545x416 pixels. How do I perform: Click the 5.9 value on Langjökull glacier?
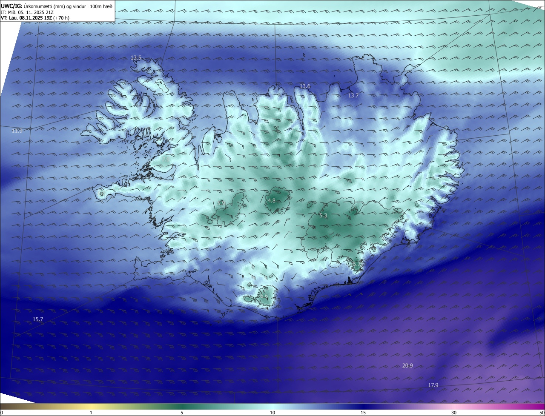221,203
